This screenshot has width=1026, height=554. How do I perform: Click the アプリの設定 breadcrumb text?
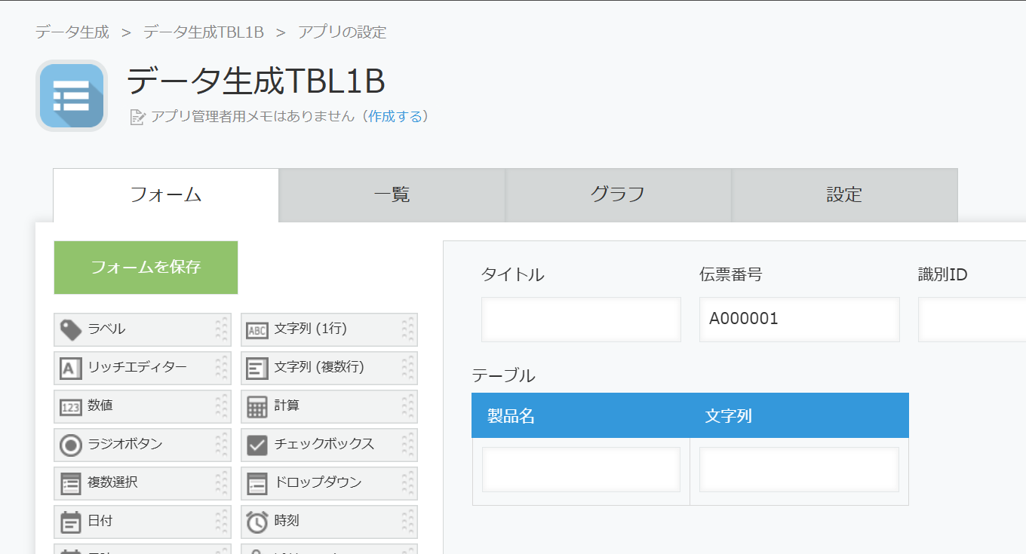(342, 32)
